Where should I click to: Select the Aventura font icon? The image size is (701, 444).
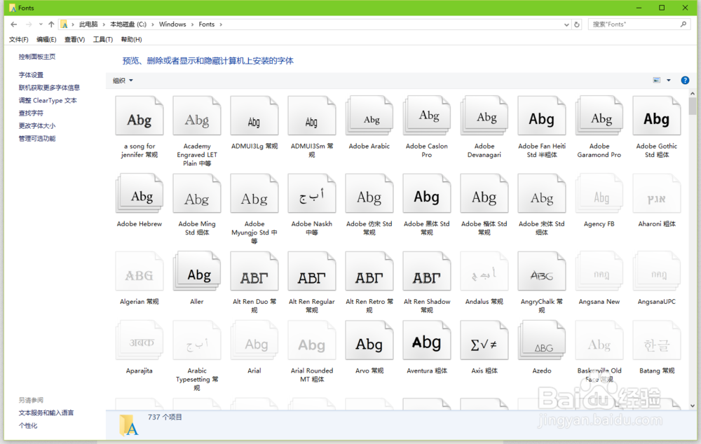click(x=426, y=340)
